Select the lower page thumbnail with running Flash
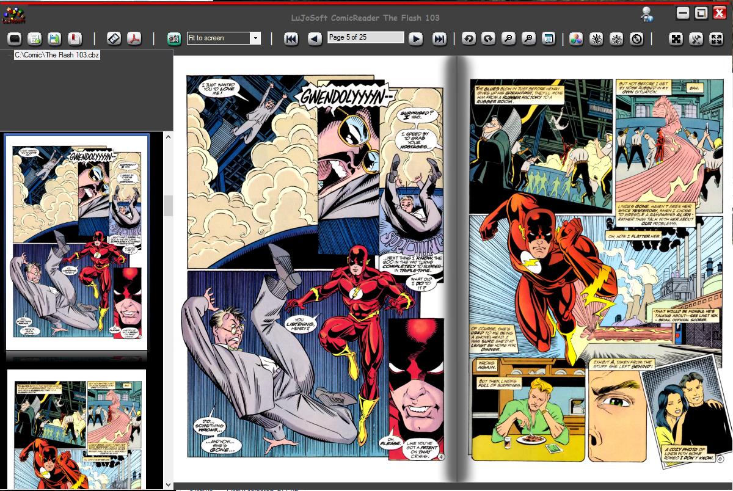 coord(76,429)
